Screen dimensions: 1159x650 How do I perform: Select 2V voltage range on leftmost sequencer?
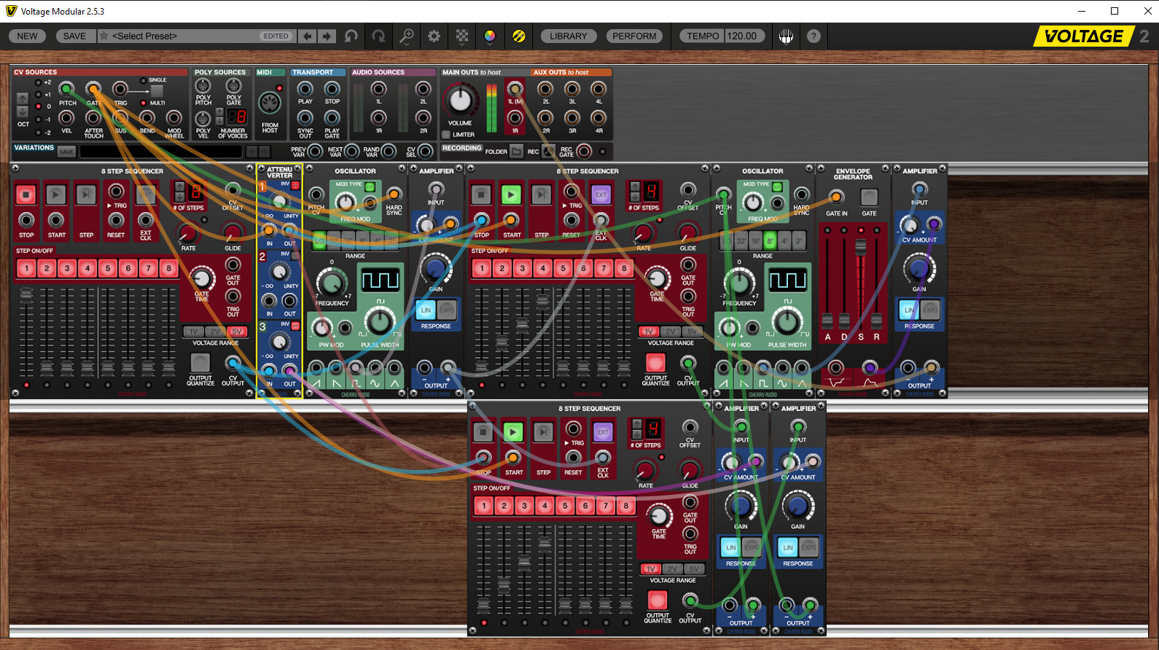coord(215,332)
